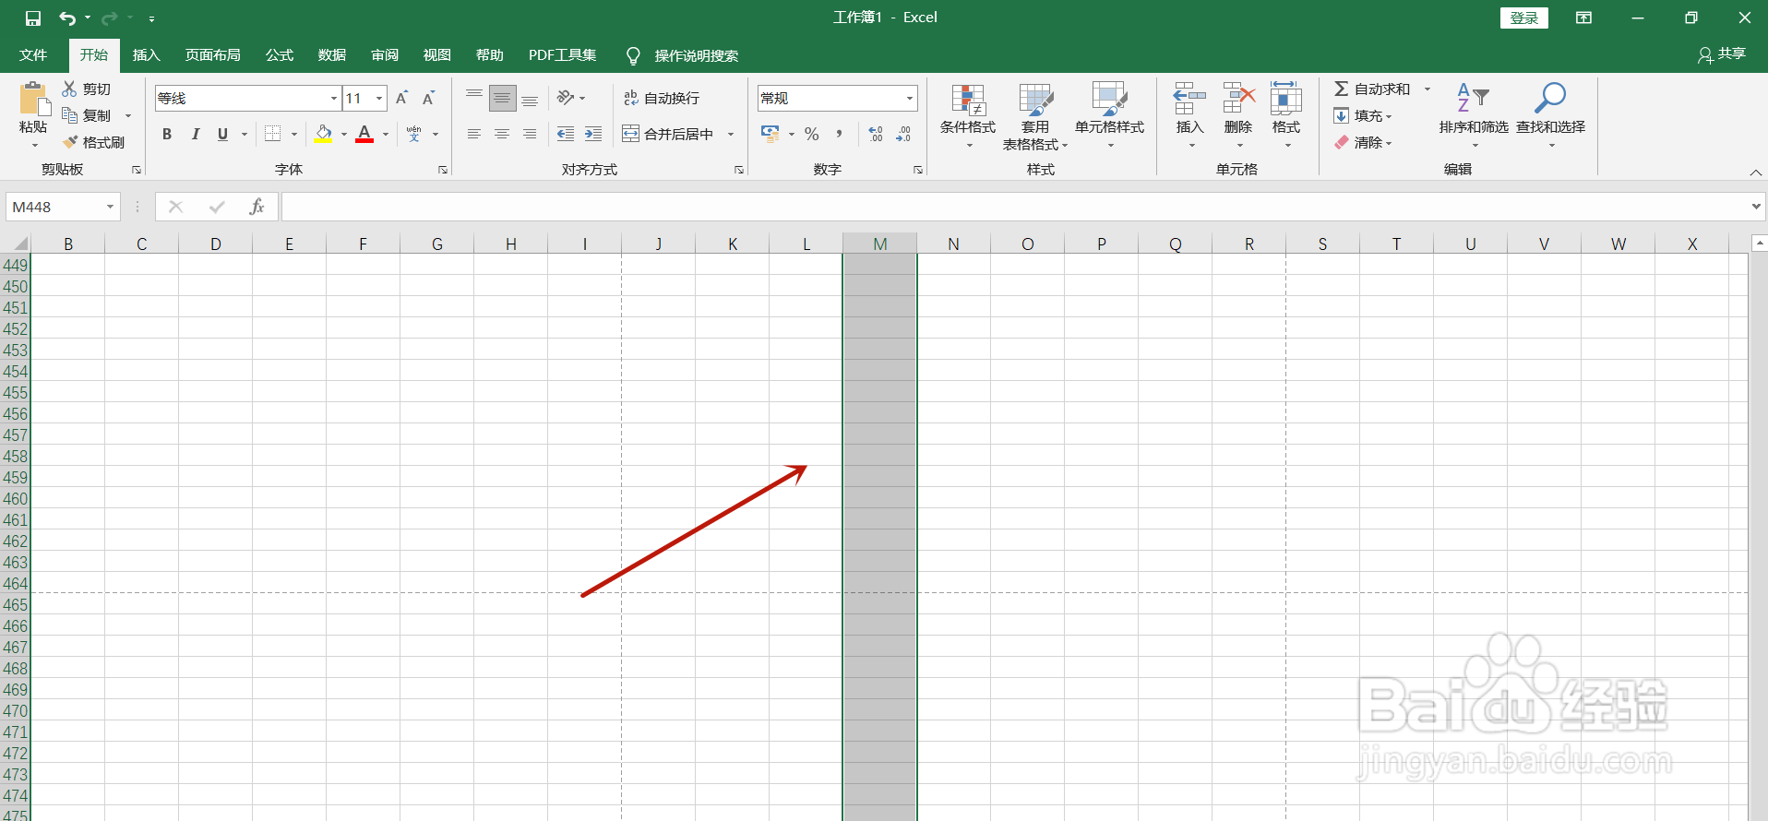Click the Copy icon
Viewport: 1768px width, 821px height.
click(69, 115)
